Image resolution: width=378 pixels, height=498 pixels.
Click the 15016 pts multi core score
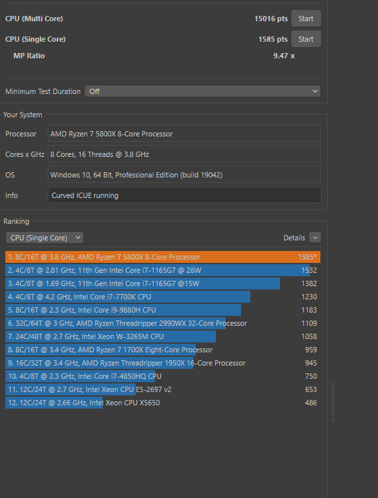271,19
